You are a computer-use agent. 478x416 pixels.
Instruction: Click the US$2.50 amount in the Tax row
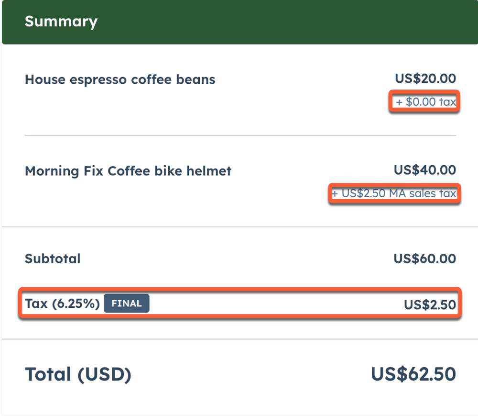pos(430,304)
